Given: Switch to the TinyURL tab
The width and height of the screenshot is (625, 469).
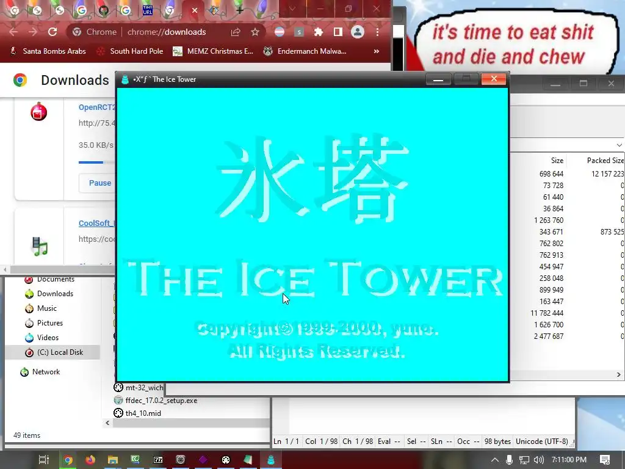Looking at the screenshot, I should [x=148, y=10].
